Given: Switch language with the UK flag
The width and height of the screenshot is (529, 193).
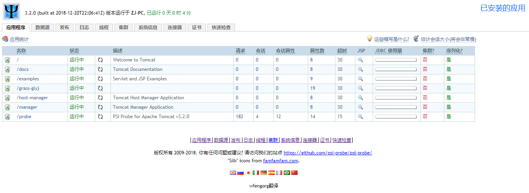Looking at the screenshot, I should coord(233,173).
